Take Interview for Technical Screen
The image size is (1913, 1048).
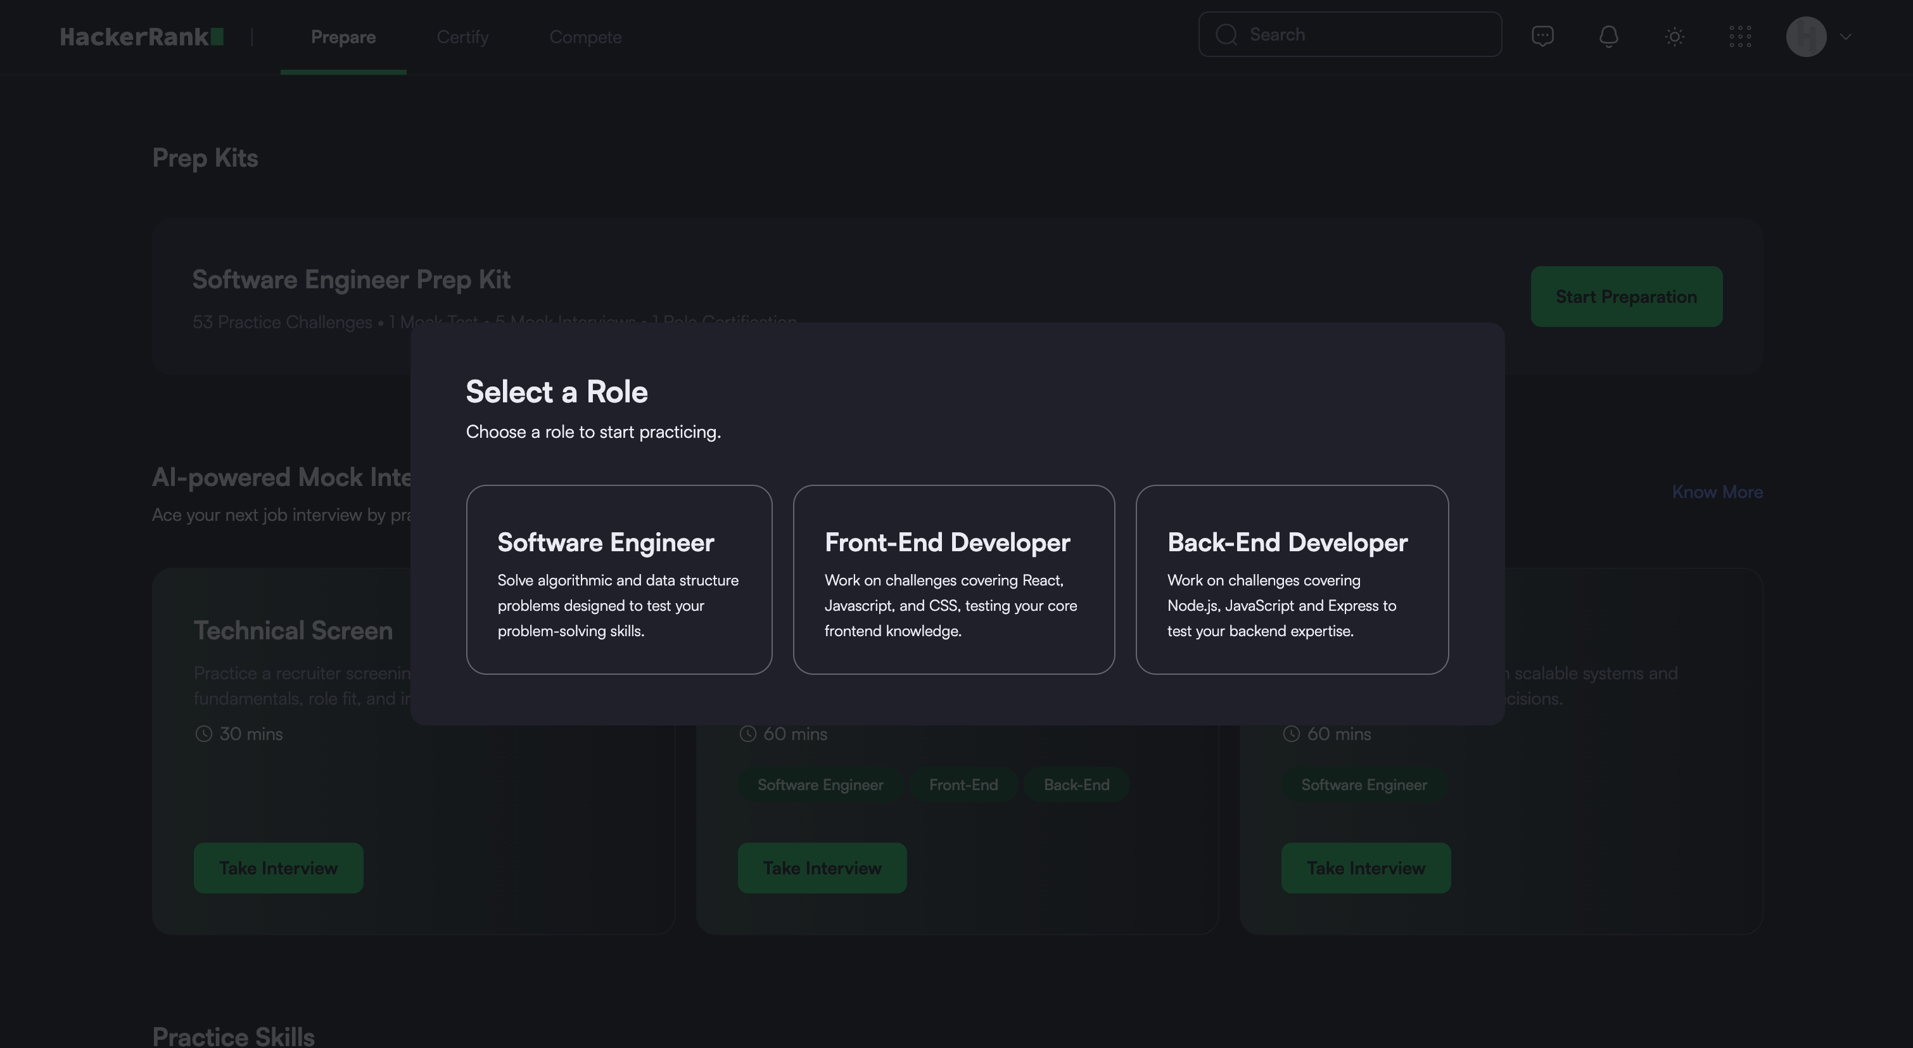pyautogui.click(x=279, y=867)
